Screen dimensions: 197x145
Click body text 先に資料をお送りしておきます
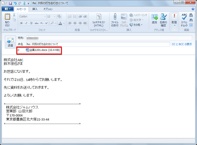(26, 87)
